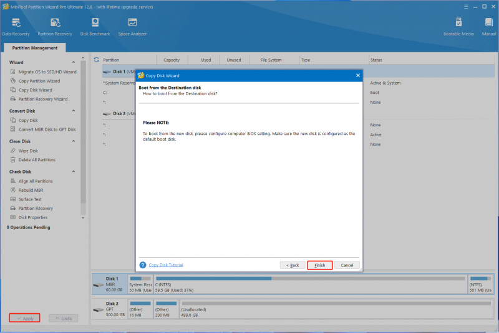Open the Space Analyzer tool
Viewport: 499px width, 333px height.
pyautogui.click(x=132, y=27)
